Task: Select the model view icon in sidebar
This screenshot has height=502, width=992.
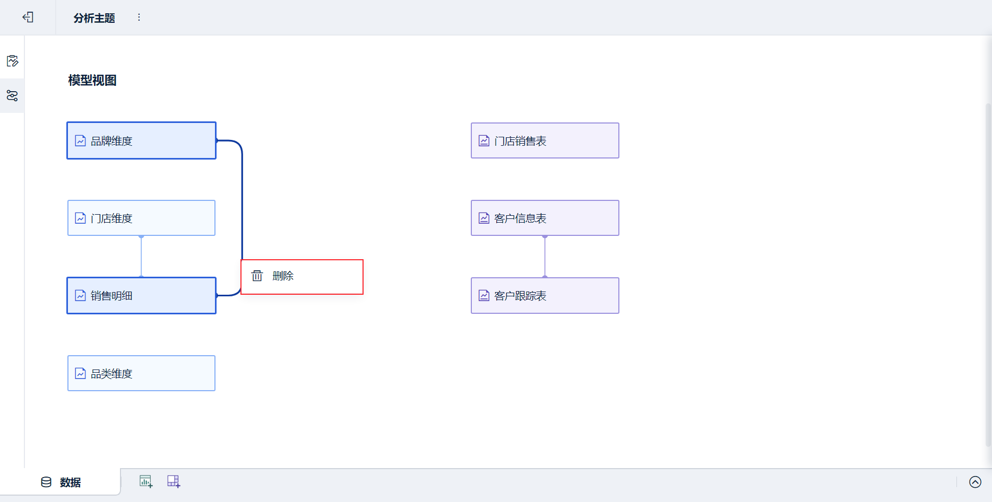Action: 12,96
